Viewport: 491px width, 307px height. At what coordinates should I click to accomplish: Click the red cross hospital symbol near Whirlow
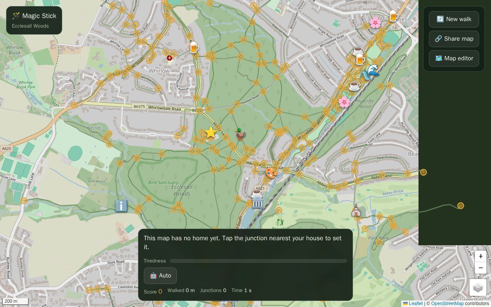[x=169, y=58]
